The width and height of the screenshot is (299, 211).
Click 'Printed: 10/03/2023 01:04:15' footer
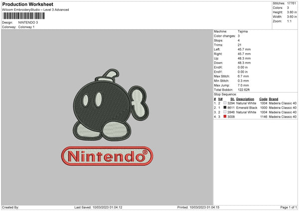[x=198, y=207]
